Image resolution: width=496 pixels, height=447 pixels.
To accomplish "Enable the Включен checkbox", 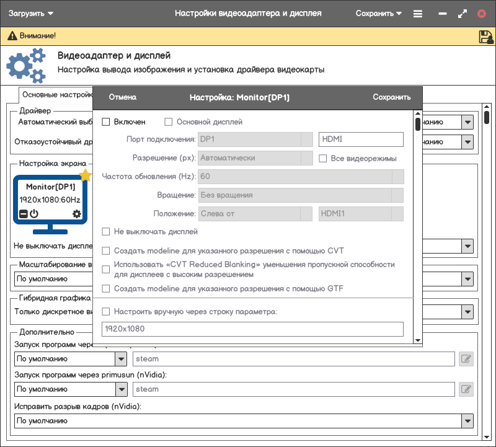I will pyautogui.click(x=106, y=122).
